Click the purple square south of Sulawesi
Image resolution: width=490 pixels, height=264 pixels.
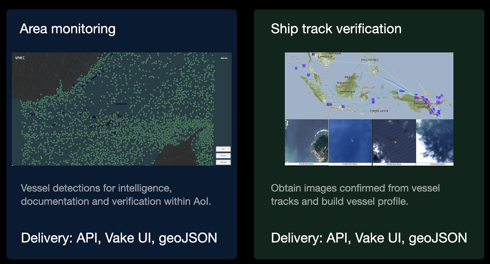373,101
